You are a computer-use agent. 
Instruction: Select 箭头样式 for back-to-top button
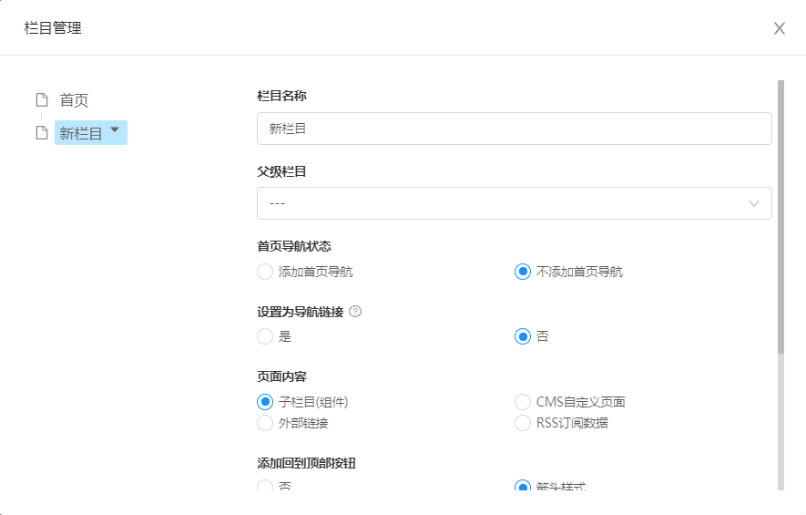[523, 487]
